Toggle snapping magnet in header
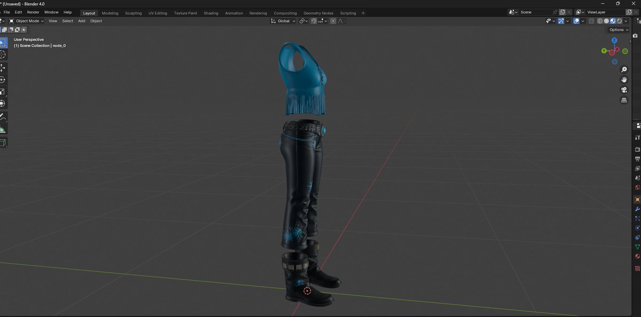Viewport: 641px width, 317px height. (314, 21)
